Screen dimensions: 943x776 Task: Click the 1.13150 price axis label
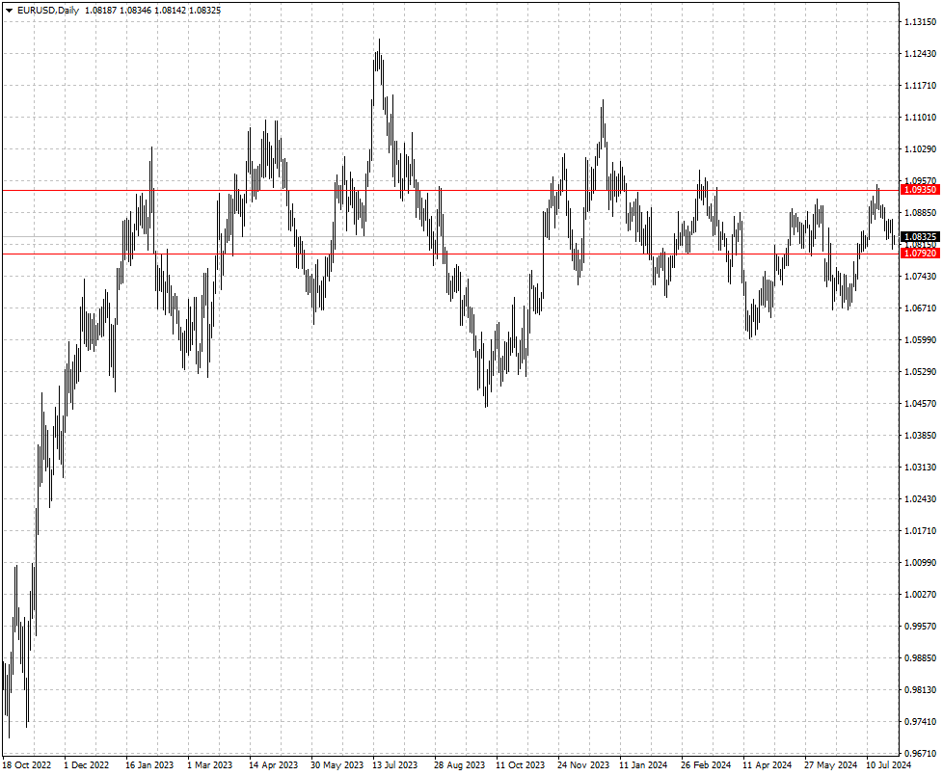(x=920, y=22)
